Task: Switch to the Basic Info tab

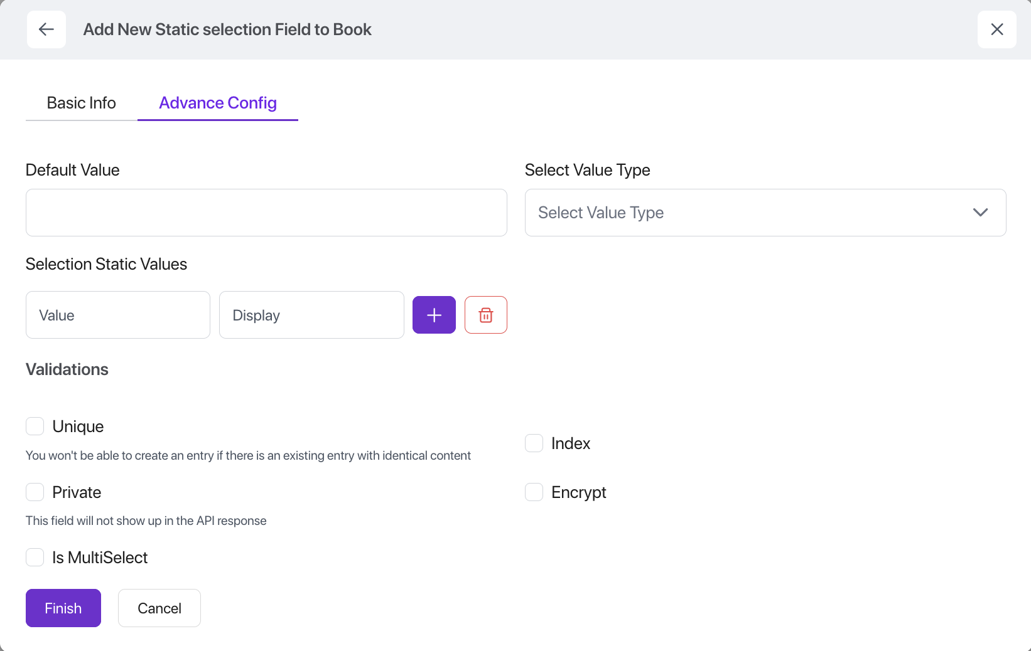Action: click(x=81, y=103)
